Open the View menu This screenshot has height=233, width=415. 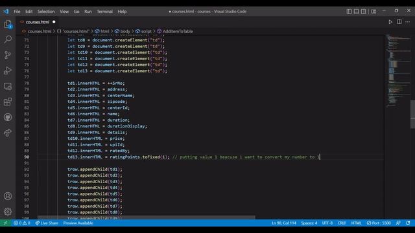tap(64, 12)
